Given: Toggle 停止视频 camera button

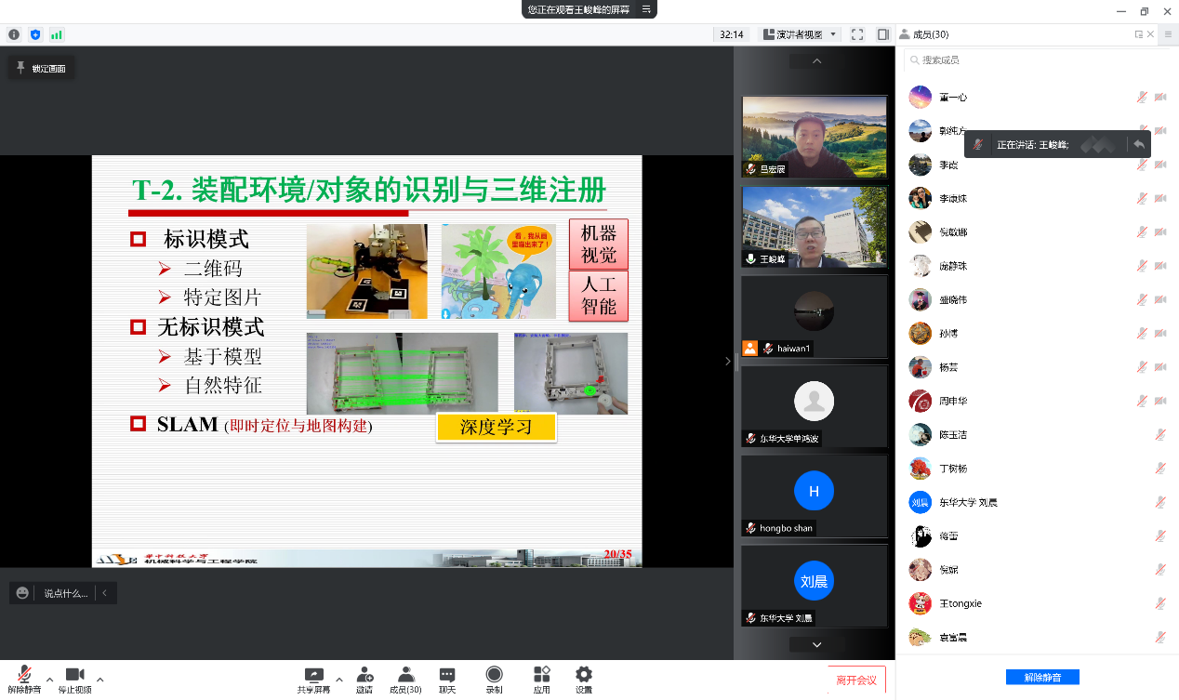Looking at the screenshot, I should pos(74,675).
